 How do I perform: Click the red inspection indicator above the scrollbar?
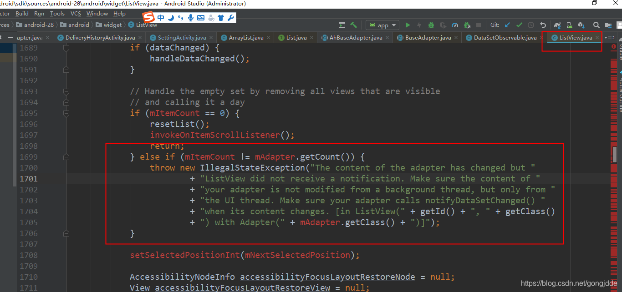tap(613, 47)
